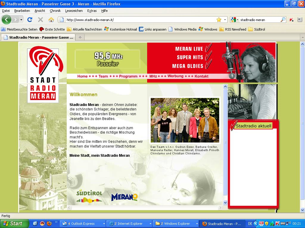
Task: Open the Windows Media bookmark
Action: point(183,29)
